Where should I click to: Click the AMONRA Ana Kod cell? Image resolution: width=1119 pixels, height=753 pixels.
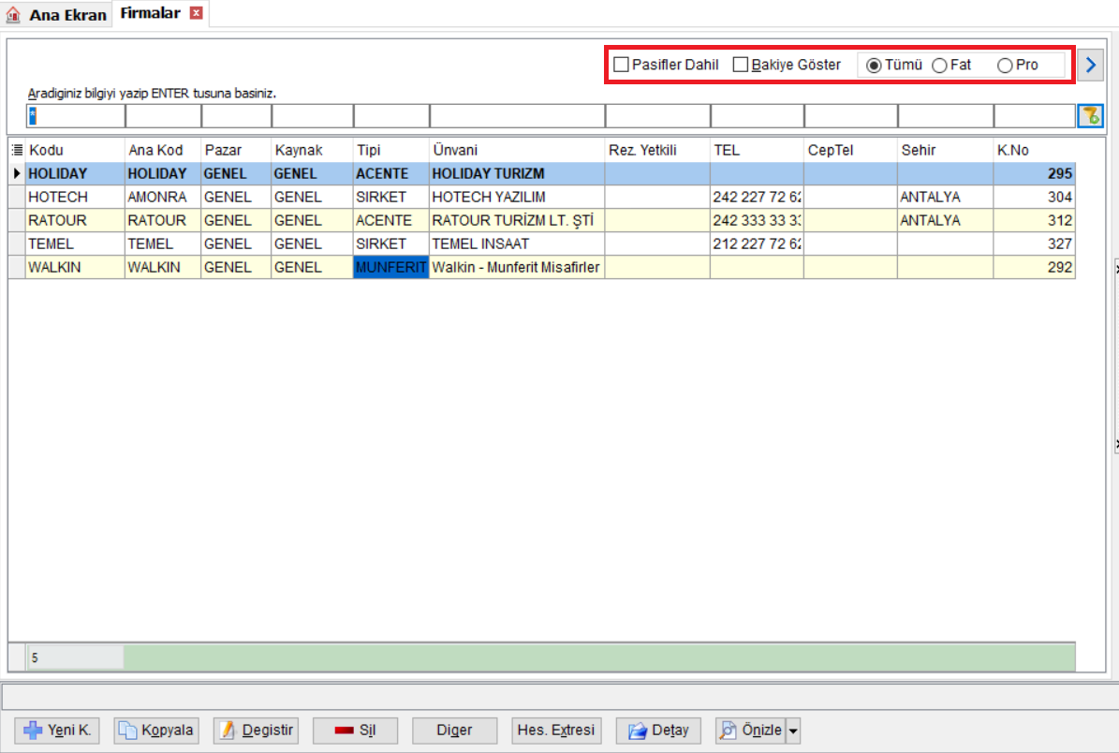coord(163,197)
